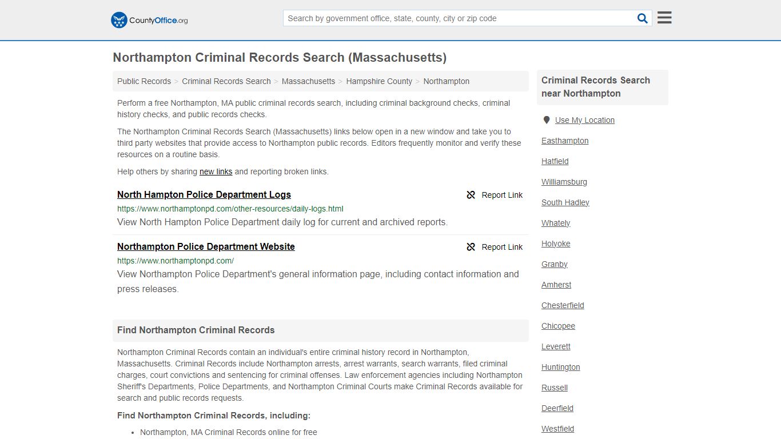Open Westfield criminal records

[x=558, y=429]
